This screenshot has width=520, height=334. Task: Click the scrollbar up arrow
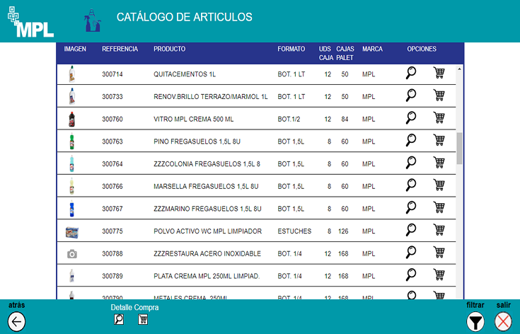pos(459,69)
